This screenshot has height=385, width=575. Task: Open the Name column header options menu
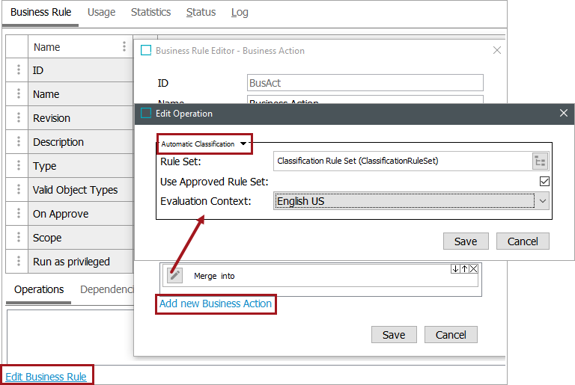point(124,46)
